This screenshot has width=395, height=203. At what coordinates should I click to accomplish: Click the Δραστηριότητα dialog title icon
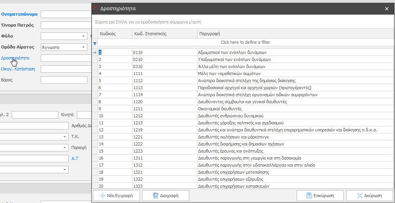pos(96,8)
